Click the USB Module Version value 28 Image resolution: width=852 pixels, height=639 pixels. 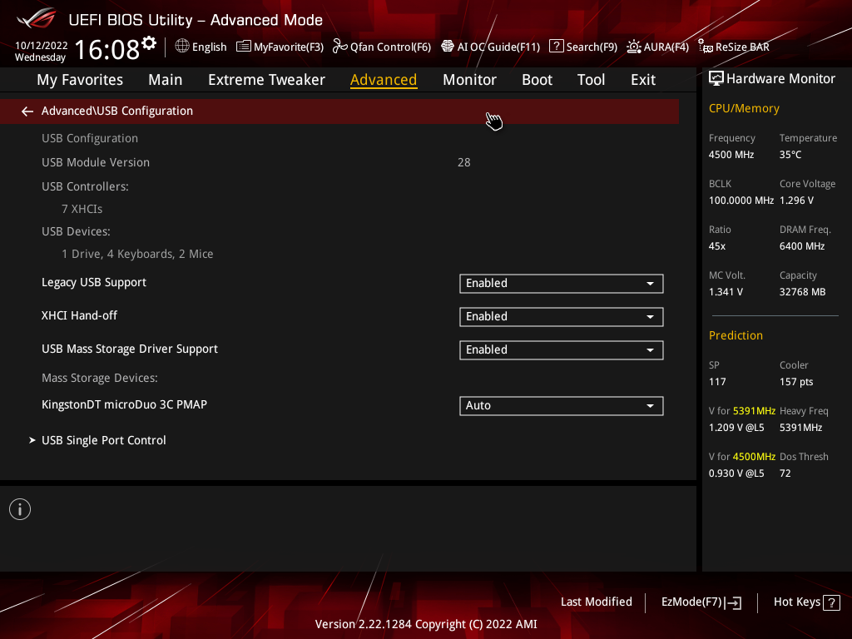(x=464, y=162)
